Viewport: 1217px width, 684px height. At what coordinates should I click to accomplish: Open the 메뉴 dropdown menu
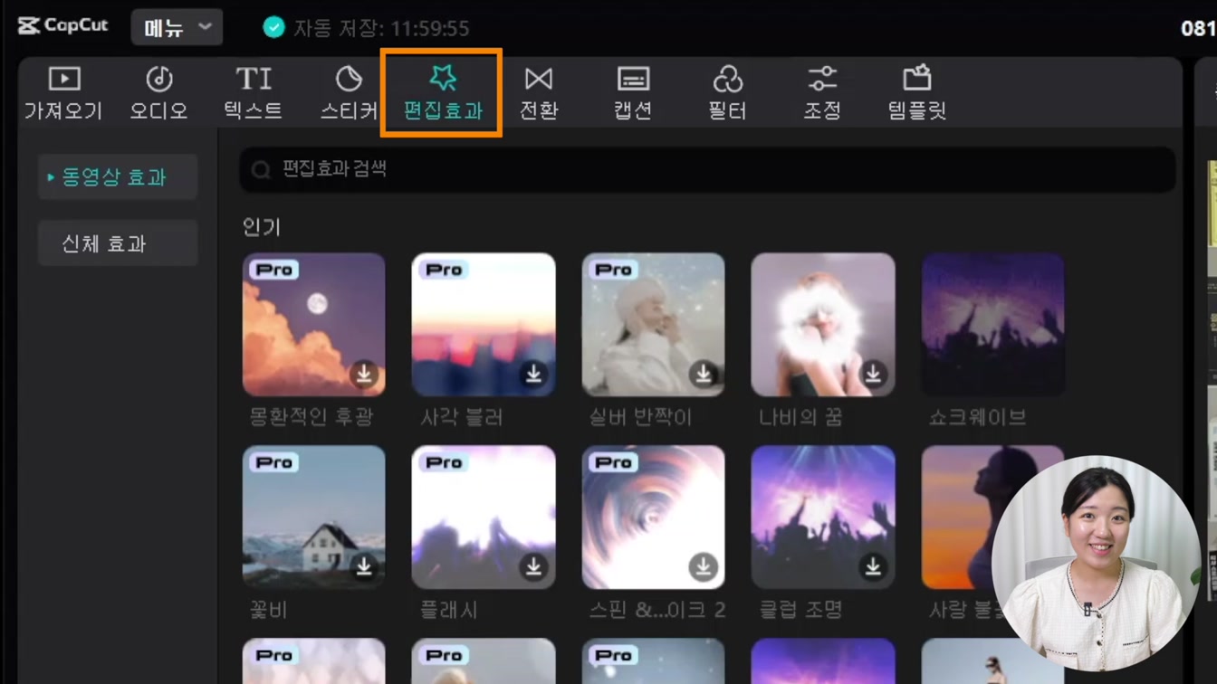pyautogui.click(x=177, y=28)
